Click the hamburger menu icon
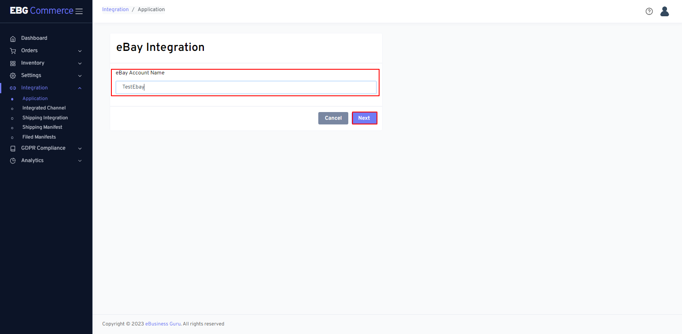 pos(79,12)
